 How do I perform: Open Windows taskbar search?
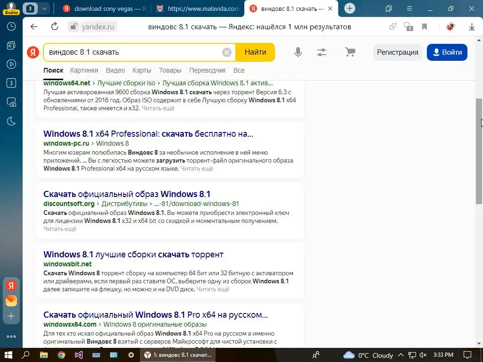pos(25,355)
